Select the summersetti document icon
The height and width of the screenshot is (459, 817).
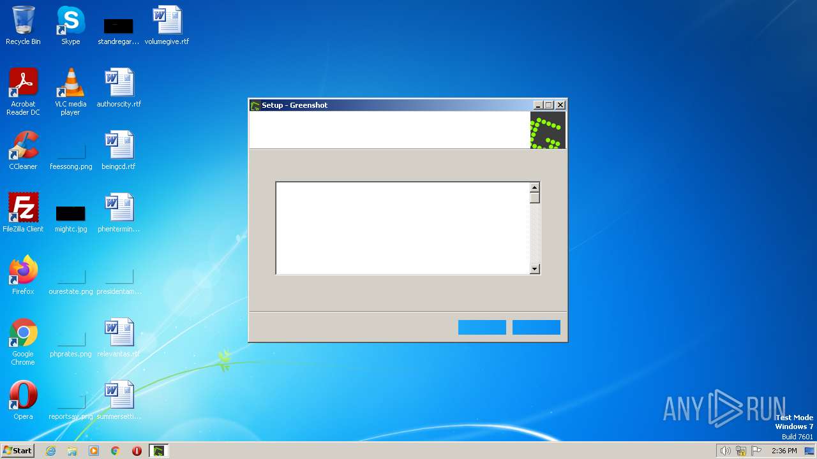pos(119,400)
